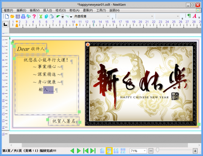Click the zoom in plus button
This screenshot has width=203, height=156.
[x=195, y=151]
